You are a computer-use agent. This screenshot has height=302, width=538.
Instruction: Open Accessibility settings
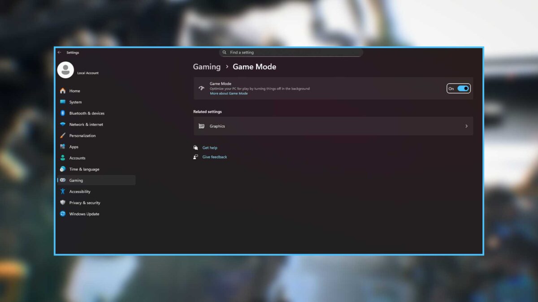(80, 191)
